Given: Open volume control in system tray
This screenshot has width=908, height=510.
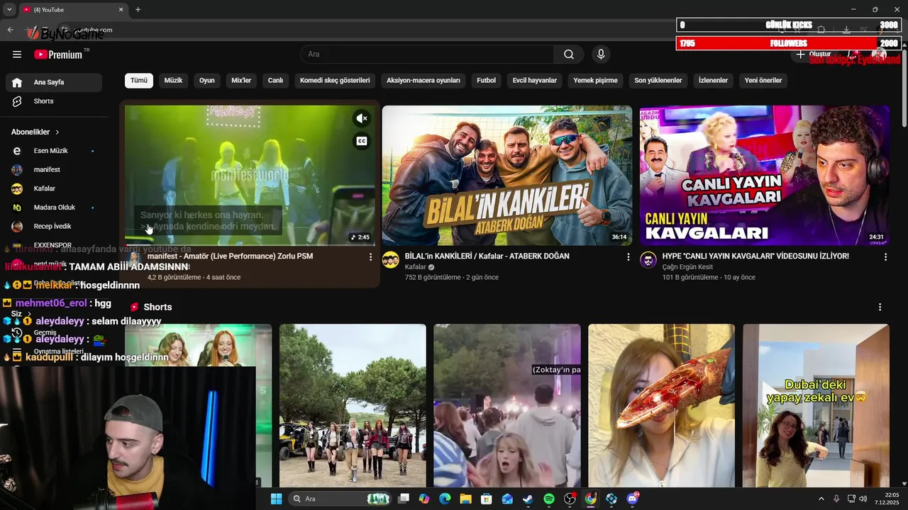Looking at the screenshot, I should 863,499.
